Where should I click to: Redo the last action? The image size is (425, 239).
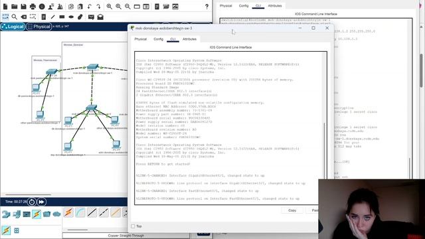[99, 7]
